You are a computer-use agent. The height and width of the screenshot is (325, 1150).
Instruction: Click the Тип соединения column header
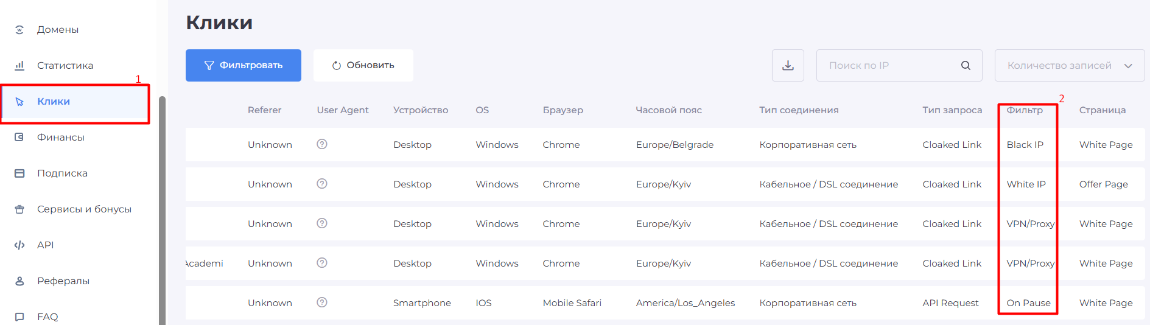799,110
